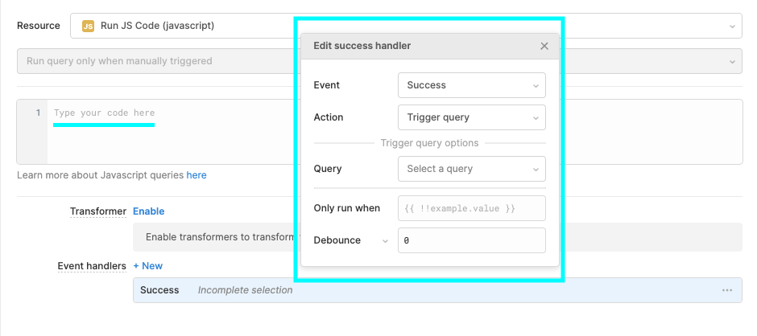Image resolution: width=757 pixels, height=336 pixels.
Task: Open the Action dropdown showing Trigger query
Action: [x=472, y=117]
